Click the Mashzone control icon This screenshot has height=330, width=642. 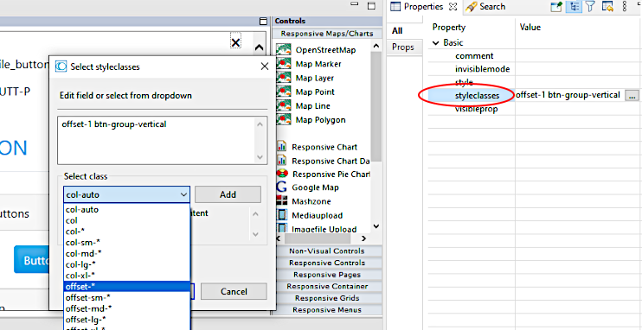[282, 200]
